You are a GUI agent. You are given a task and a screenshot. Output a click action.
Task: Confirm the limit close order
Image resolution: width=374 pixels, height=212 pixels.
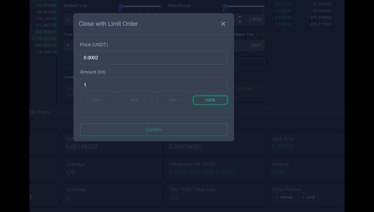[153, 130]
